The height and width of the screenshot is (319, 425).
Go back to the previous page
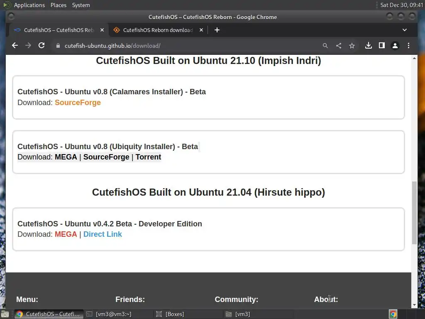[x=15, y=46]
